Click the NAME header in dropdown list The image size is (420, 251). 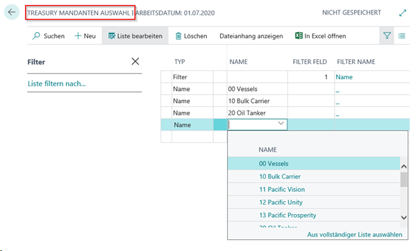267,149
